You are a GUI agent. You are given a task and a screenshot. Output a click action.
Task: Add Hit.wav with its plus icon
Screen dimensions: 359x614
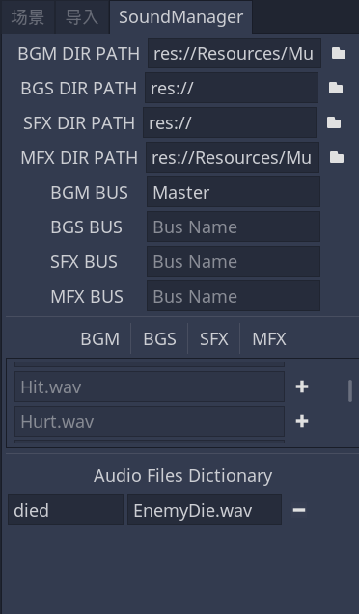[302, 387]
